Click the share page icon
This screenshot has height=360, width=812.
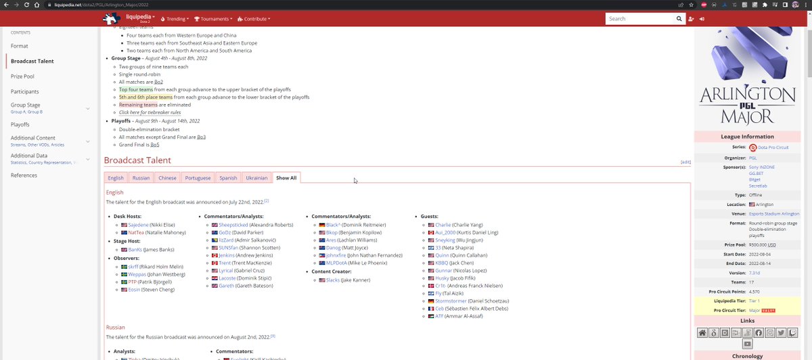pos(681,5)
